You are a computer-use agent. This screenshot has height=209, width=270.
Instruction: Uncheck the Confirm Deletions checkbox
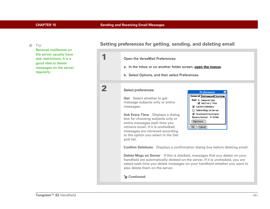coord(193,107)
